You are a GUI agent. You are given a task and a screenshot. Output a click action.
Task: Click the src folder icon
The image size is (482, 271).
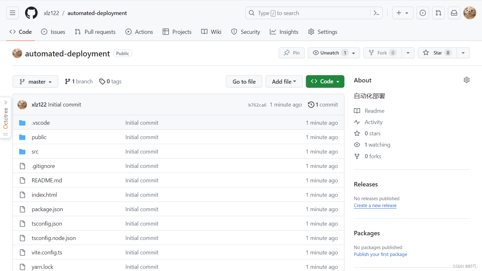click(22, 152)
